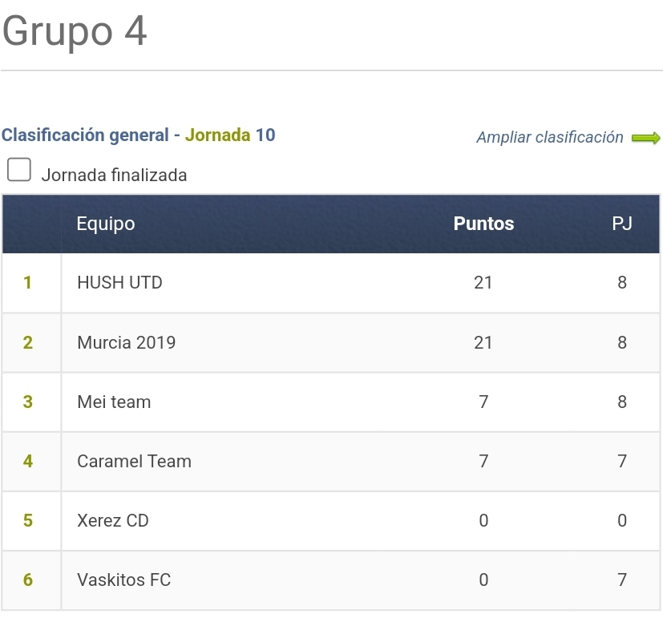Open the Mei team entry

tap(114, 402)
